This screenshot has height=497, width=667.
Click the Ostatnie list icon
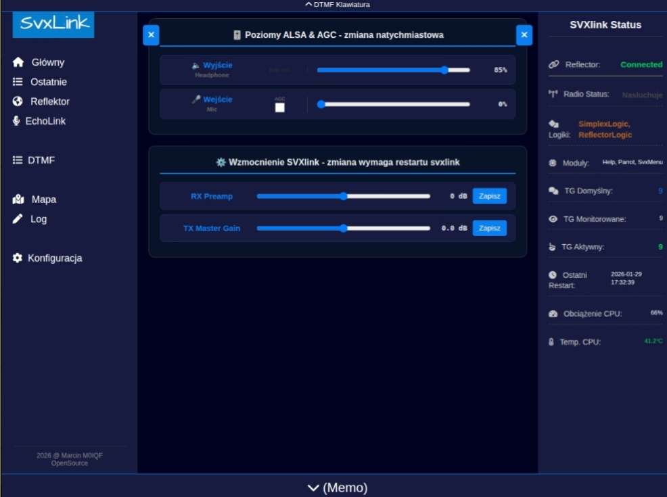[x=18, y=82]
